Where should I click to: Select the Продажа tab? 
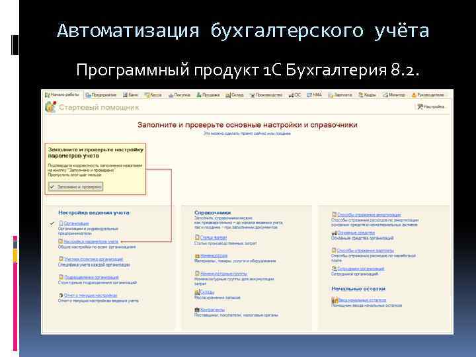click(208, 95)
